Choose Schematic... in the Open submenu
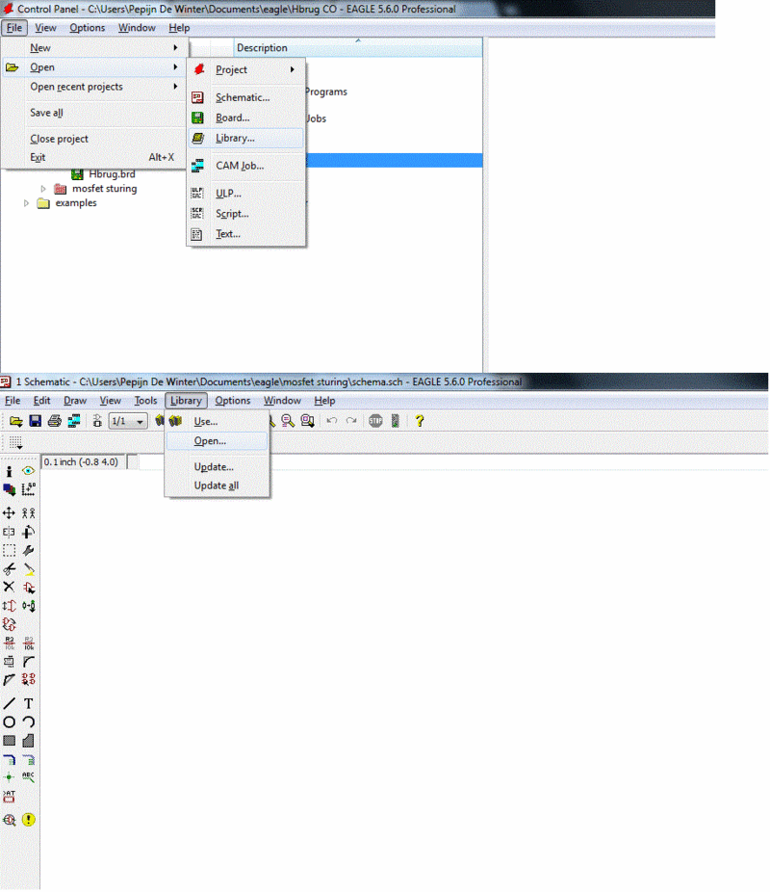Viewport: 770px width, 892px height. (x=246, y=98)
